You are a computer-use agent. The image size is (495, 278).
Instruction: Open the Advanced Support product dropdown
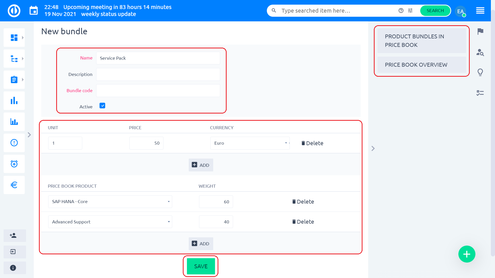click(x=110, y=222)
